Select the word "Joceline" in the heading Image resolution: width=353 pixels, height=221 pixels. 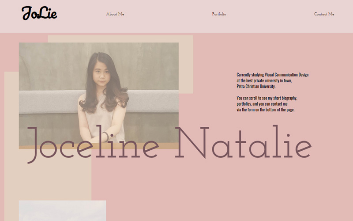93,144
